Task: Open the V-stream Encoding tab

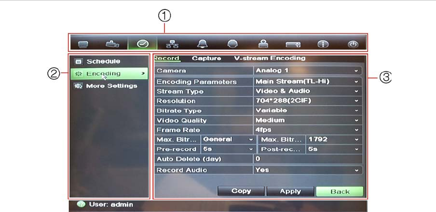Action: pyautogui.click(x=269, y=58)
